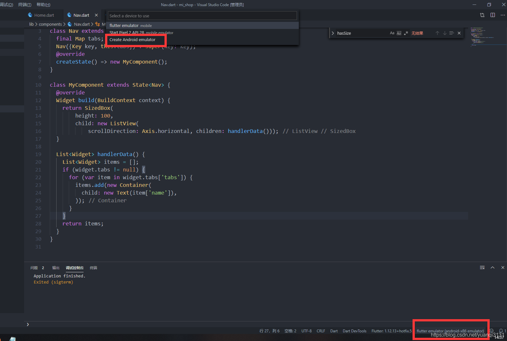Open notifications bell in status bar
This screenshot has height=341, width=507.
[x=501, y=331]
